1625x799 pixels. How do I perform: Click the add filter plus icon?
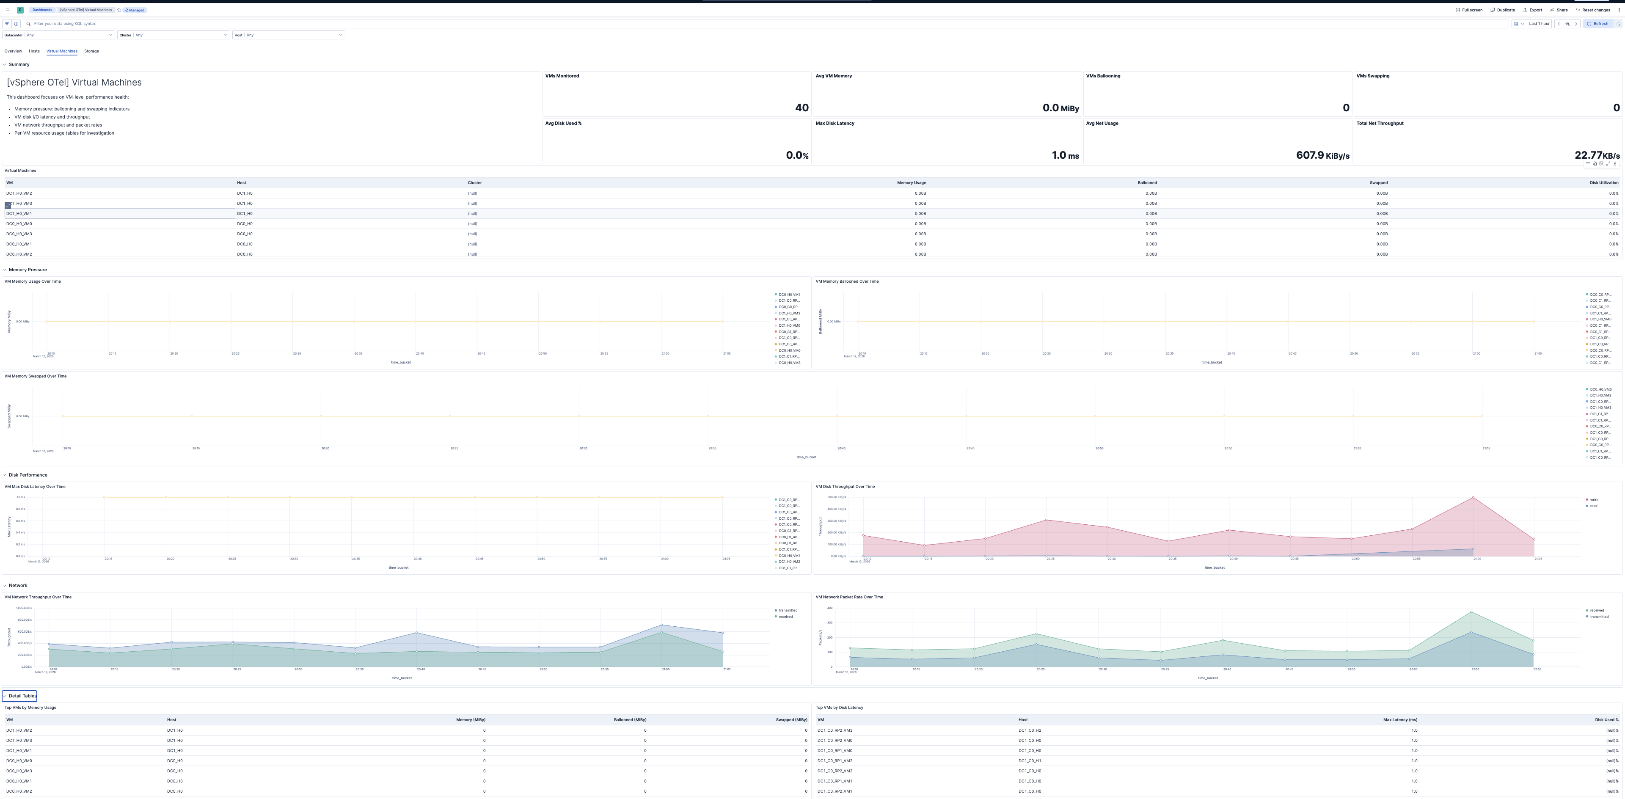click(x=15, y=23)
